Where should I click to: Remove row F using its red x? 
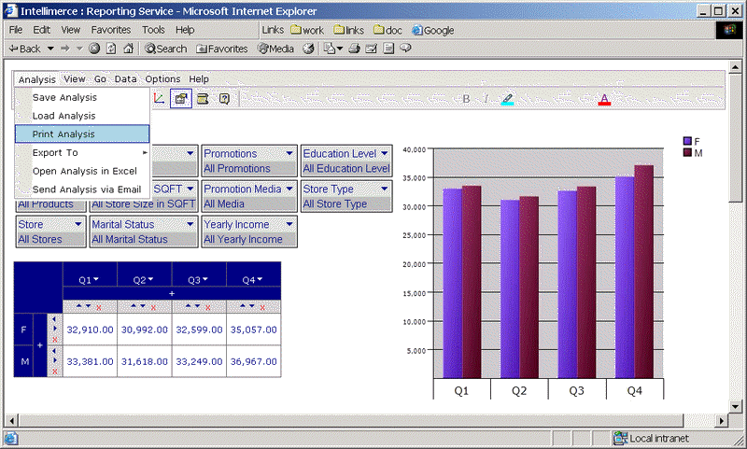tap(55, 340)
